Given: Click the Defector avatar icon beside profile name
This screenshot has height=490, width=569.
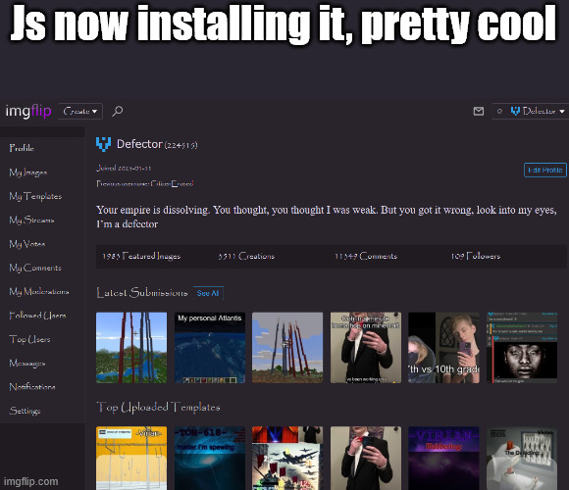Looking at the screenshot, I should pyautogui.click(x=103, y=144).
